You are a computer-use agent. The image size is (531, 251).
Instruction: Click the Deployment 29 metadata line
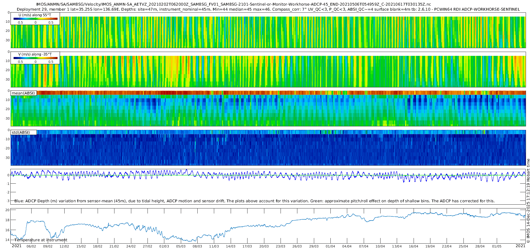click(x=268, y=9)
